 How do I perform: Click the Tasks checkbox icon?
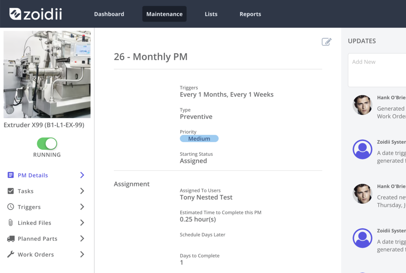(11, 191)
